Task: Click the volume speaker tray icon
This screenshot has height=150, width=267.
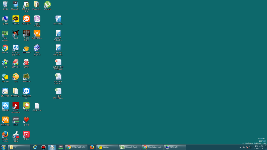Action: point(244,147)
